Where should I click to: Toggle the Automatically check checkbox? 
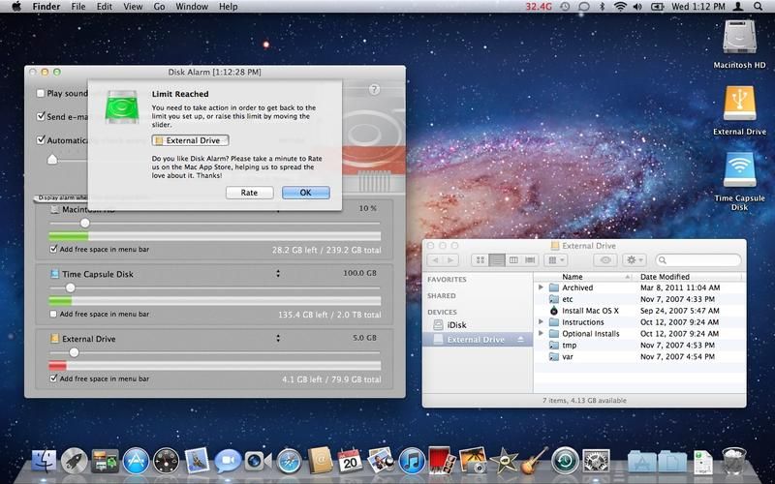41,139
